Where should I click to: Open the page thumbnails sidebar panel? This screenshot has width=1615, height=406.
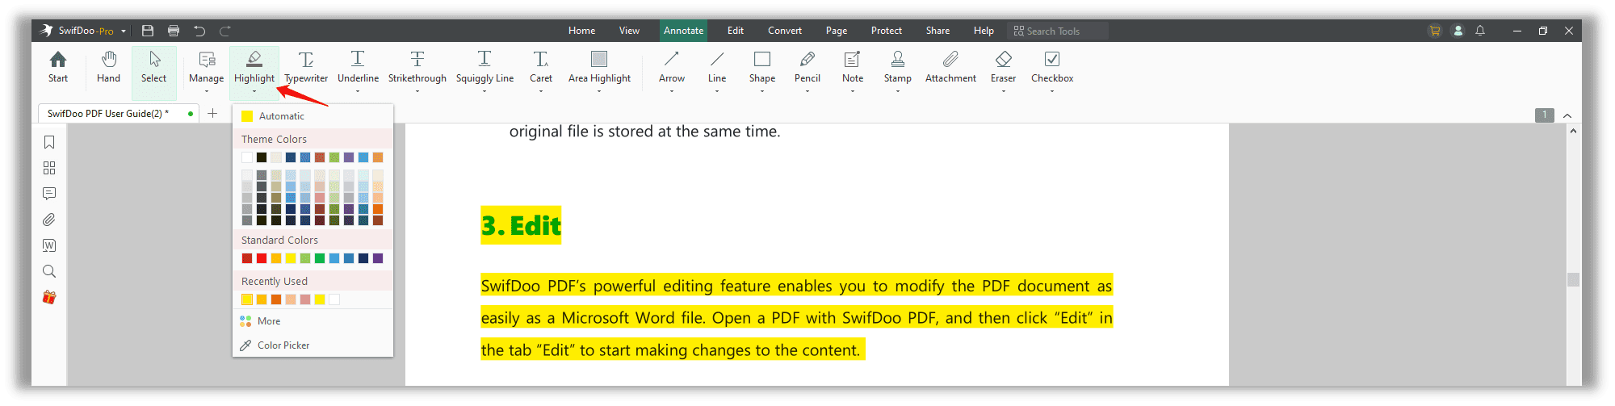point(49,168)
